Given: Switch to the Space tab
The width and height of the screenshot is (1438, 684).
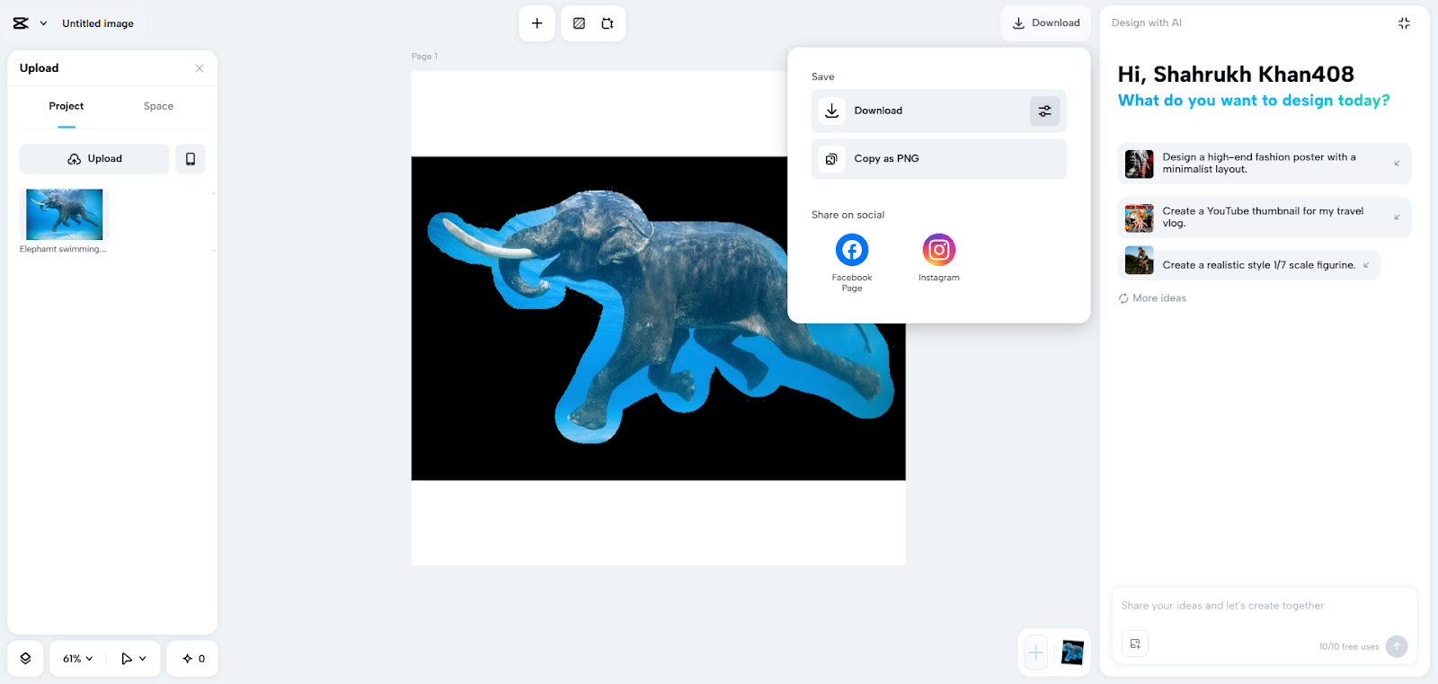Looking at the screenshot, I should click(158, 106).
